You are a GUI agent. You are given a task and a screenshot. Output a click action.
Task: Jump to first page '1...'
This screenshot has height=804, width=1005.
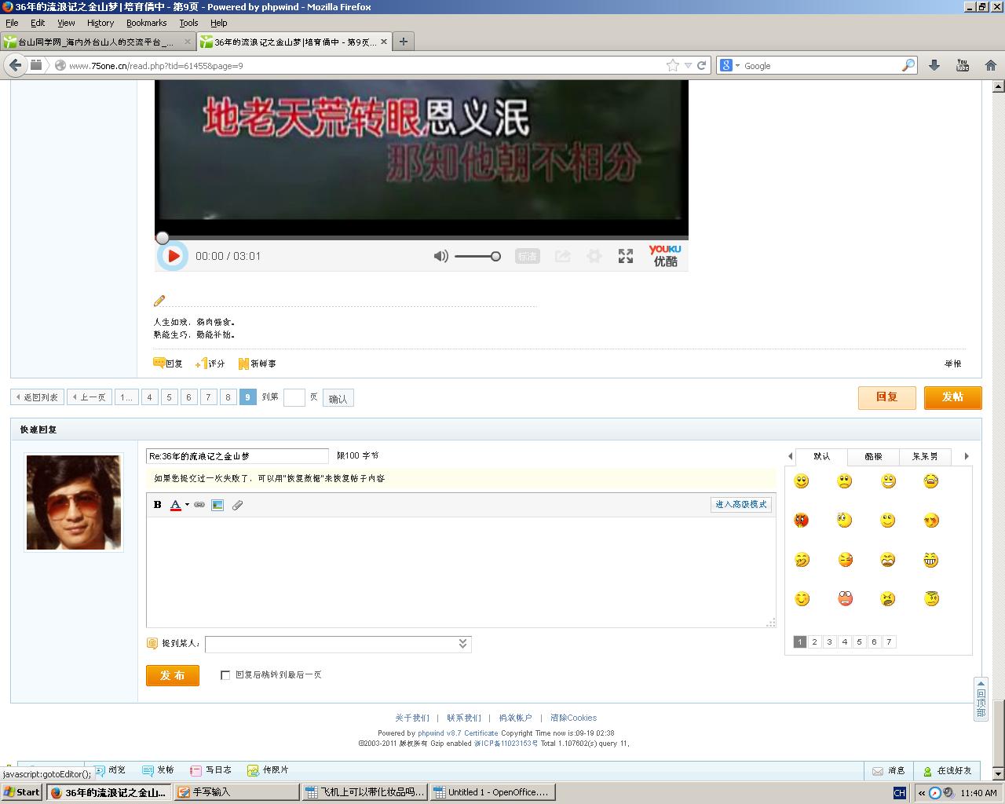pos(126,397)
